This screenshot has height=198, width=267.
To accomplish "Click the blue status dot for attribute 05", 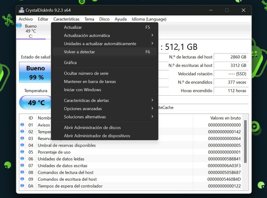I will pos(22,152).
